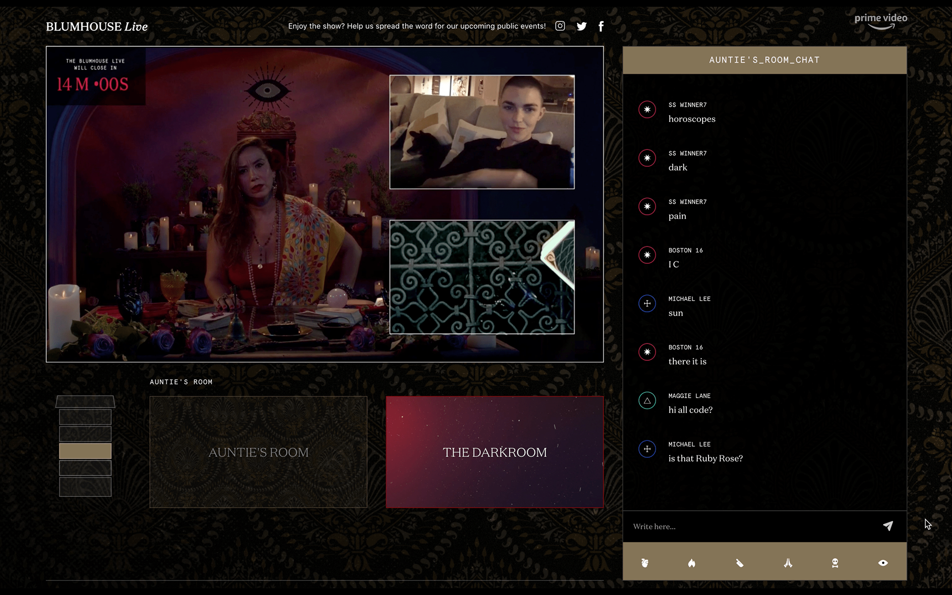Click Boston 16 avatar beside 'I C'
Image resolution: width=952 pixels, height=595 pixels.
coord(647,255)
